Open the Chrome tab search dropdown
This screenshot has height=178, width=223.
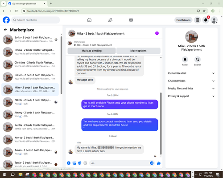pyautogui.click(x=4, y=4)
